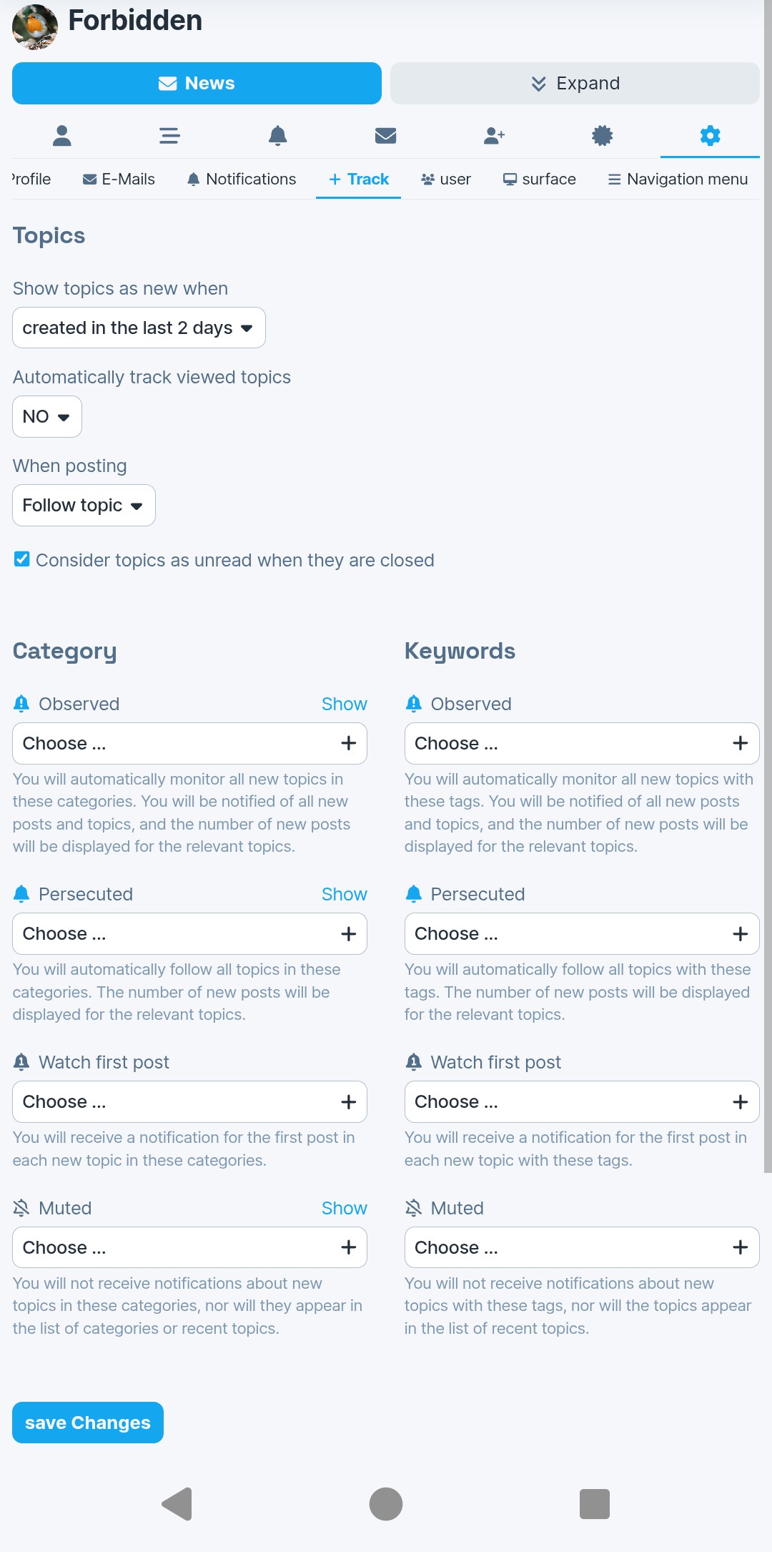772x1552 pixels.
Task: Click the robin avatar picture
Action: pyautogui.click(x=35, y=27)
